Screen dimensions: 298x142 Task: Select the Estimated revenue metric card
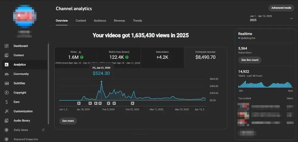(x=205, y=58)
